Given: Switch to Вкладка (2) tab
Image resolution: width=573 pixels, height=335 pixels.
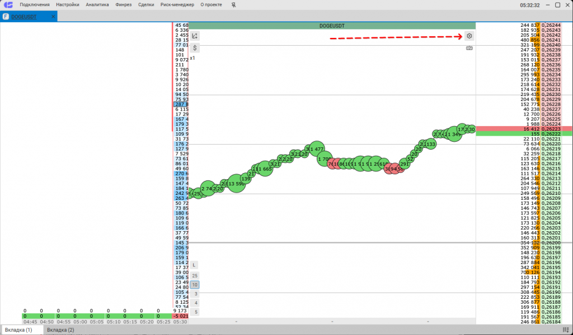Looking at the screenshot, I should click(60, 330).
